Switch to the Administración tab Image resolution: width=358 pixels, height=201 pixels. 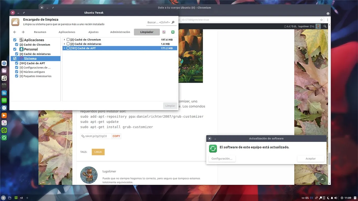(x=120, y=32)
